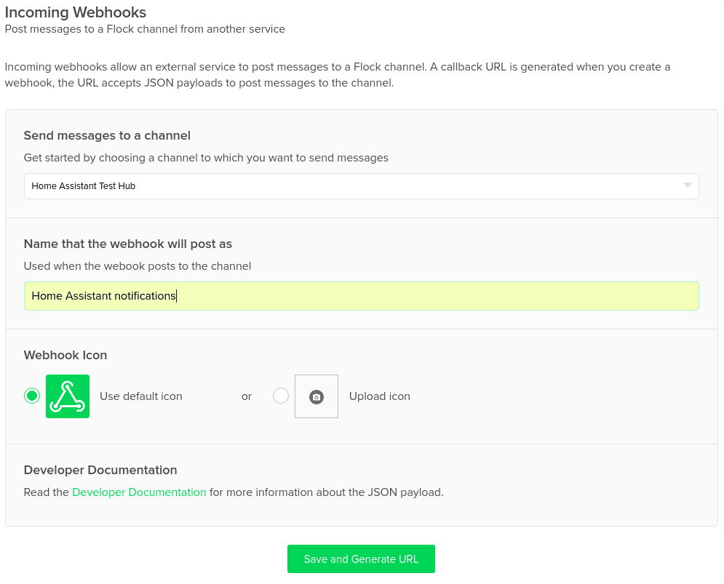Click "Name that the webhook will post as" heading
This screenshot has height=584, width=724.
[128, 244]
